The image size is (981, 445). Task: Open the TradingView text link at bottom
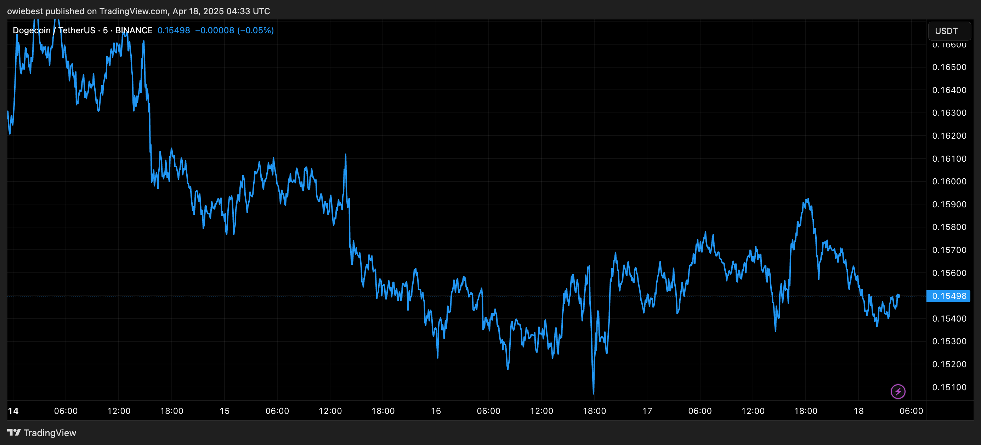50,433
